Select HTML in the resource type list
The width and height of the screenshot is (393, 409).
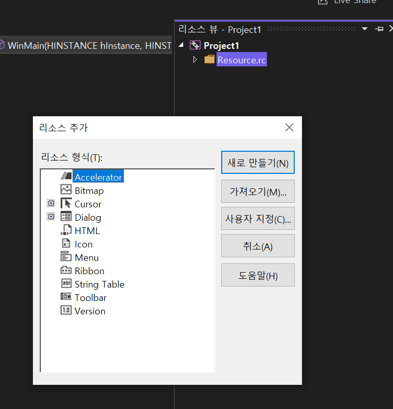(87, 231)
